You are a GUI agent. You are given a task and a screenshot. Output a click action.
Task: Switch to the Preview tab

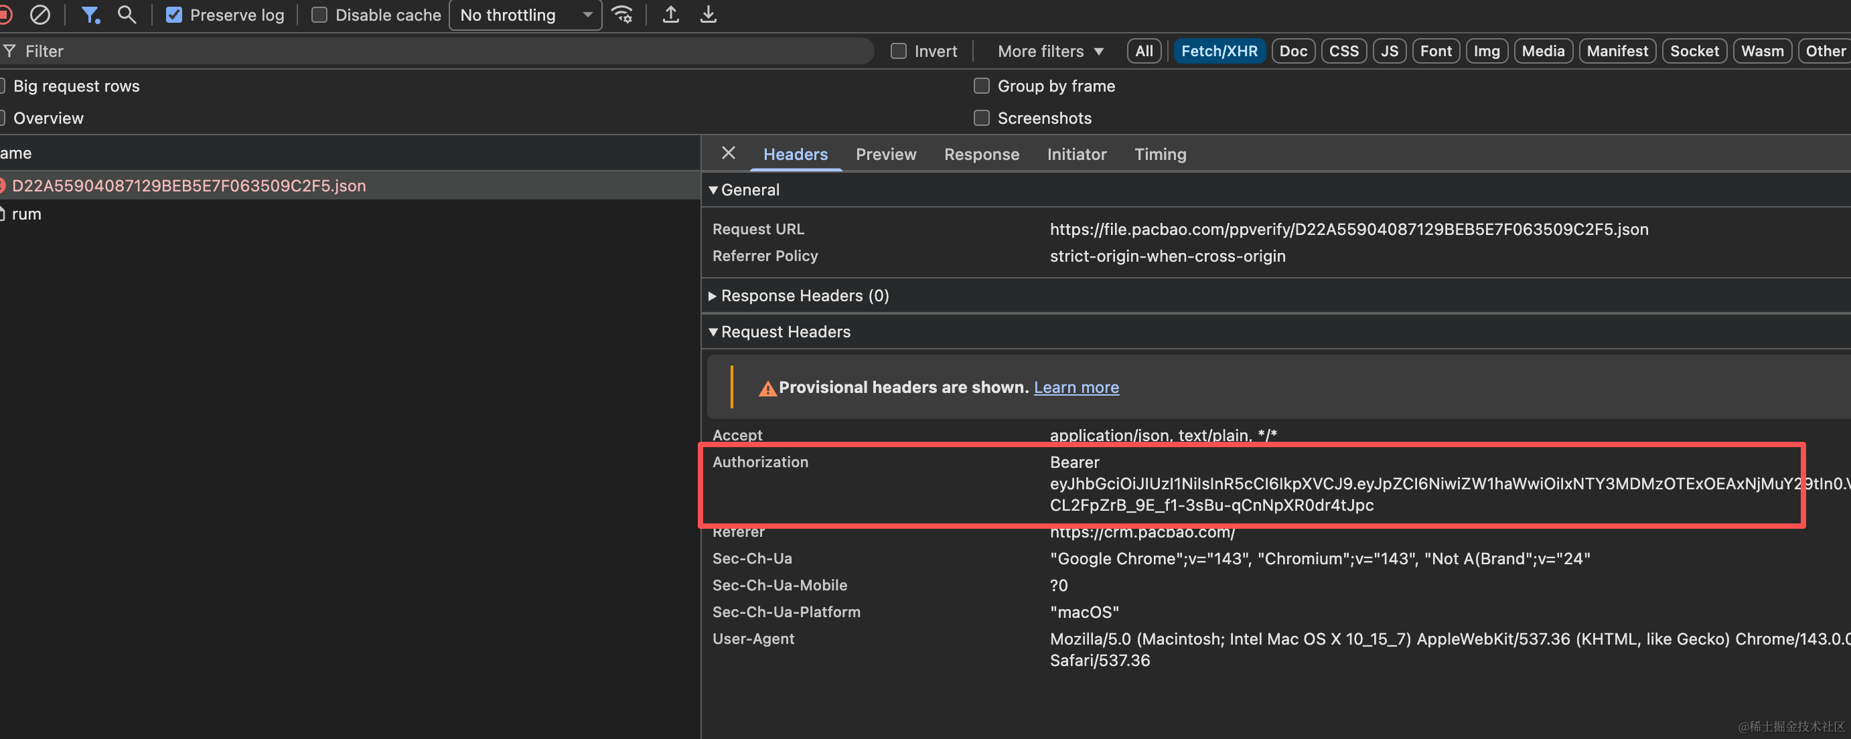(x=885, y=155)
